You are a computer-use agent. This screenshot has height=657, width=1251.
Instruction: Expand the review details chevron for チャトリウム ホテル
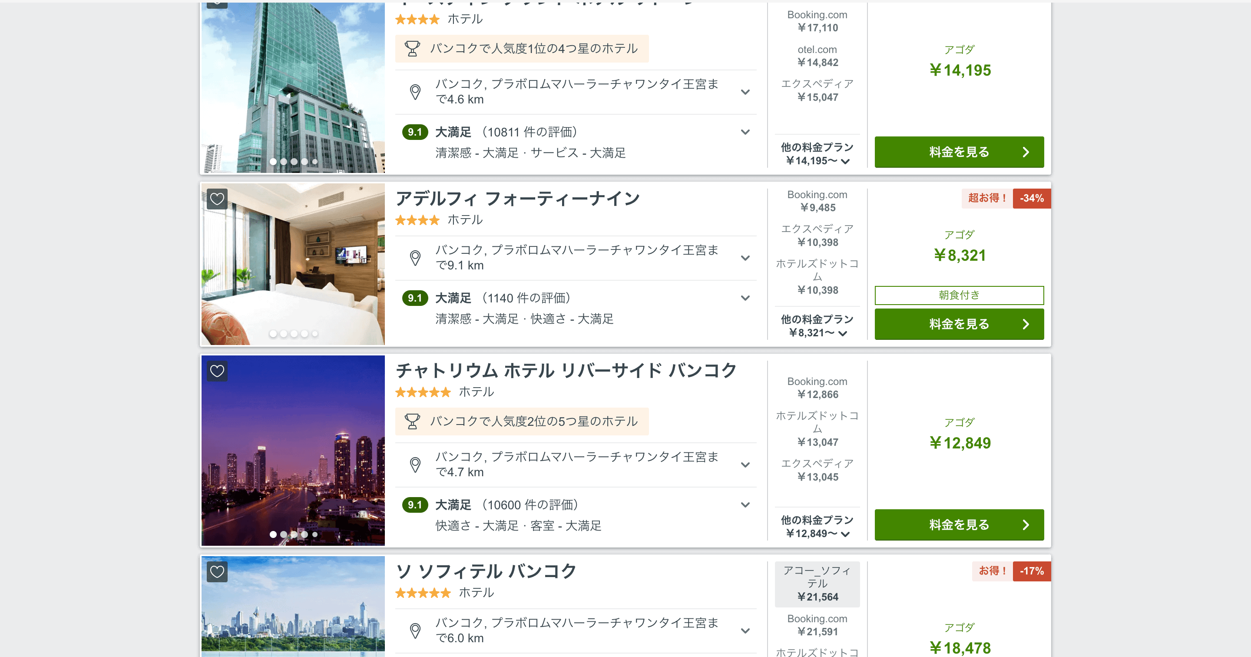[x=745, y=505]
